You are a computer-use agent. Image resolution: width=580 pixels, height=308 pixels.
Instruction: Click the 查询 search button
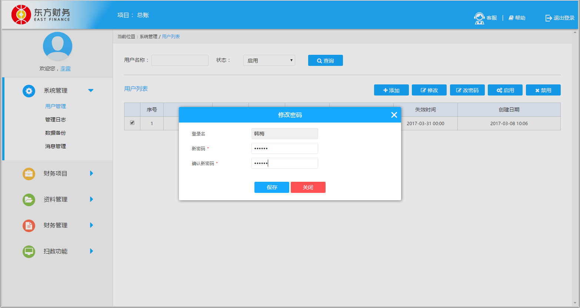326,60
